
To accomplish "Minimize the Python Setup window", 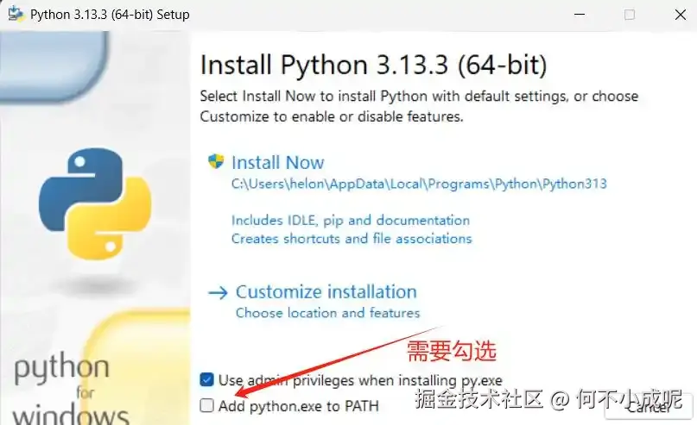I will coord(580,15).
